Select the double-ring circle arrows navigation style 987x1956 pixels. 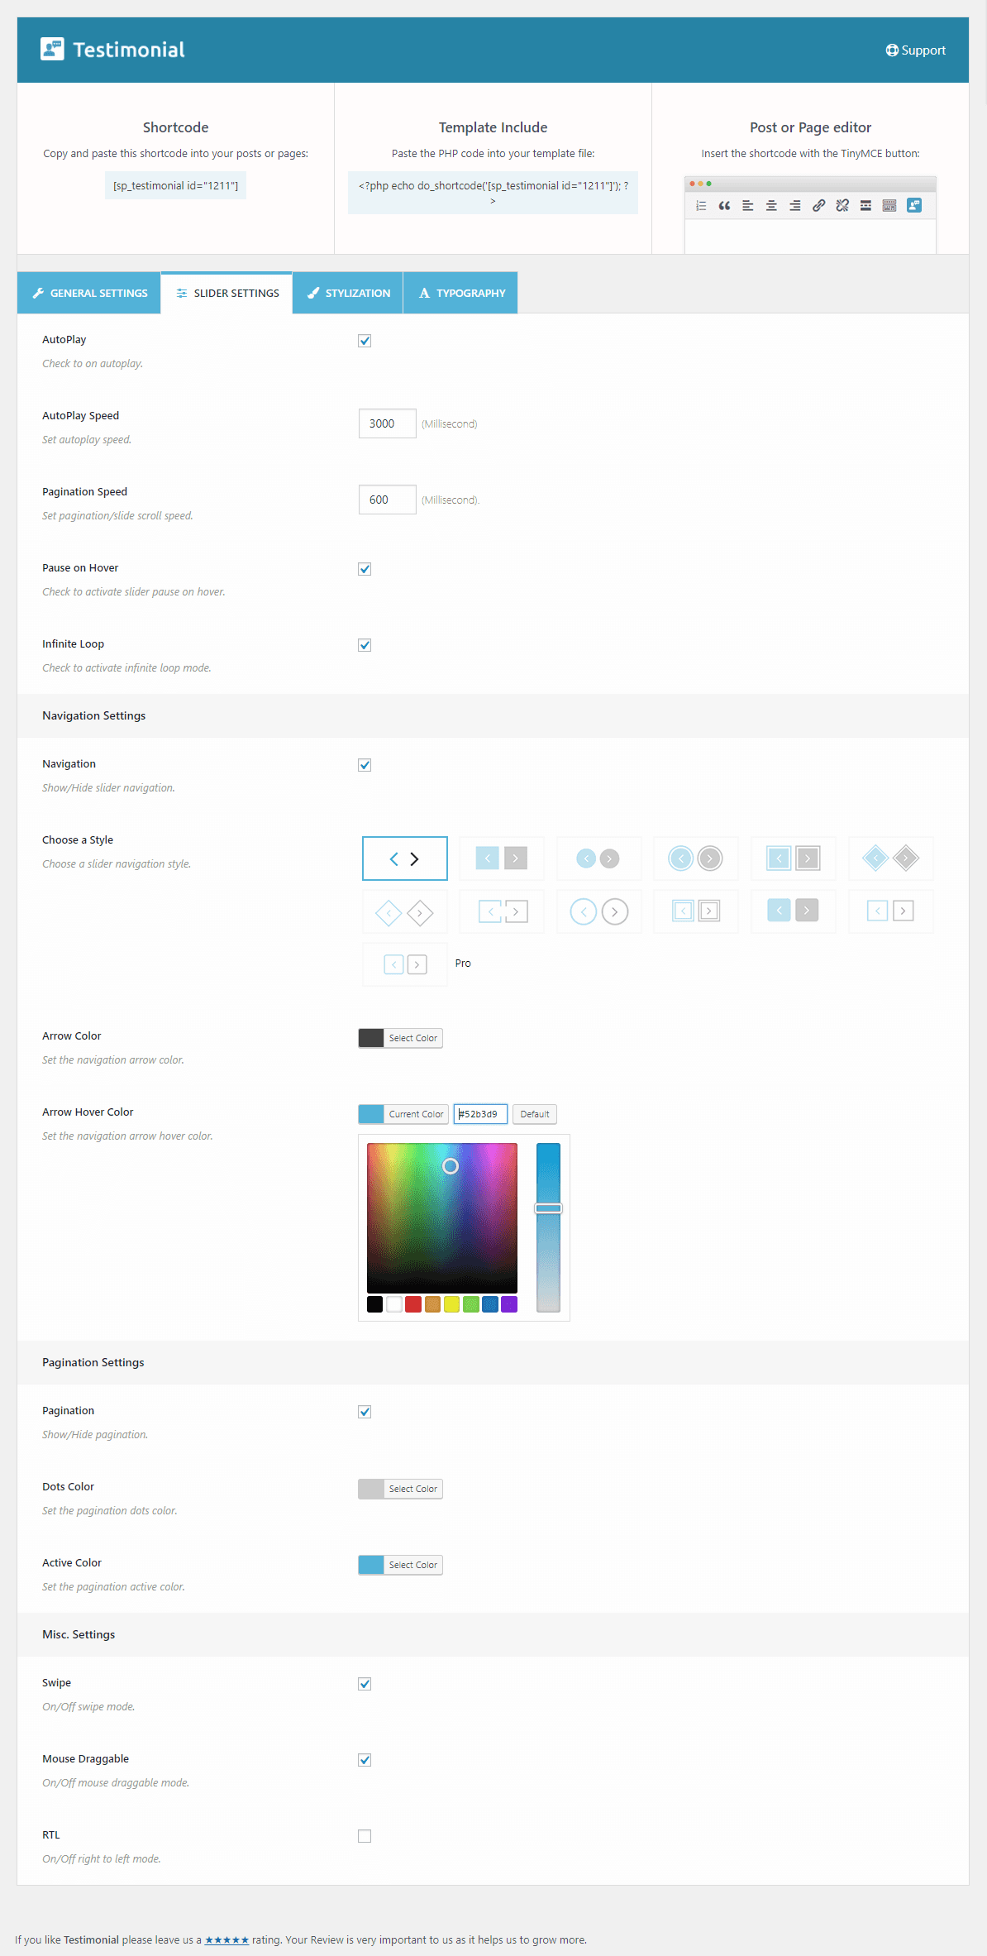point(696,858)
